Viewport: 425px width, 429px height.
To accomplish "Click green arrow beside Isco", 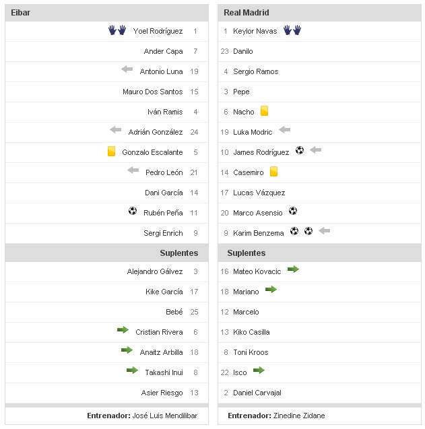I will point(259,370).
